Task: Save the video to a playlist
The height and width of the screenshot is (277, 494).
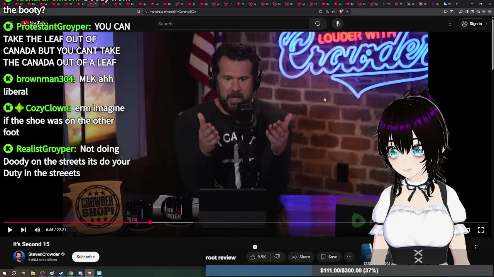Action: pos(329,257)
